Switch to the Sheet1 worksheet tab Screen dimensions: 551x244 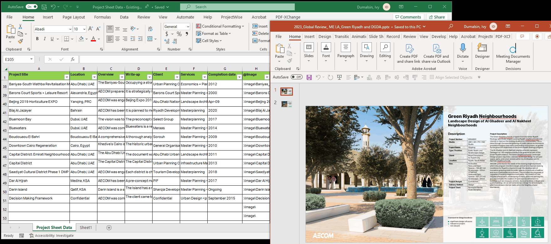tap(86, 227)
